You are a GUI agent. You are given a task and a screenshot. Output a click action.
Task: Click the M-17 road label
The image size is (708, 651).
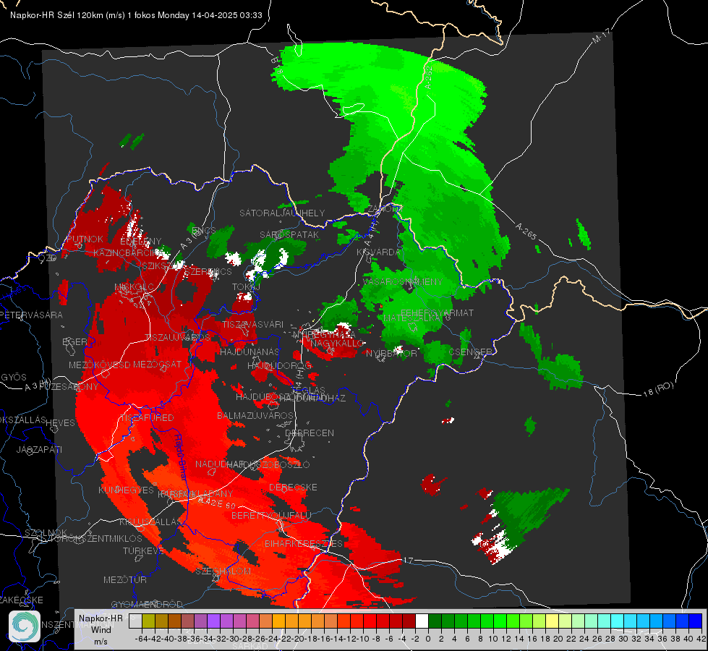point(602,35)
